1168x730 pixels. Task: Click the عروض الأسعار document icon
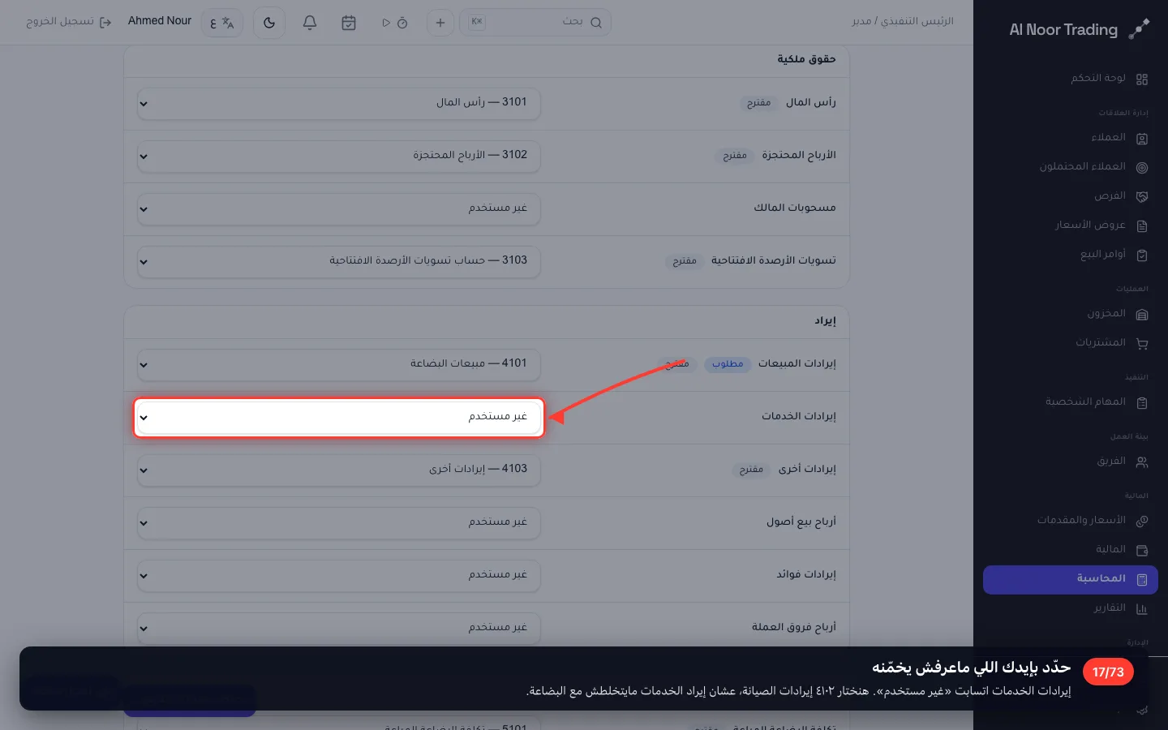click(x=1142, y=225)
